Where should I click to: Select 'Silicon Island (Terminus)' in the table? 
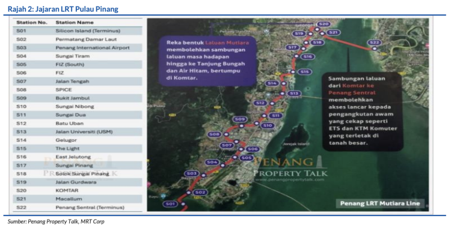click(88, 31)
